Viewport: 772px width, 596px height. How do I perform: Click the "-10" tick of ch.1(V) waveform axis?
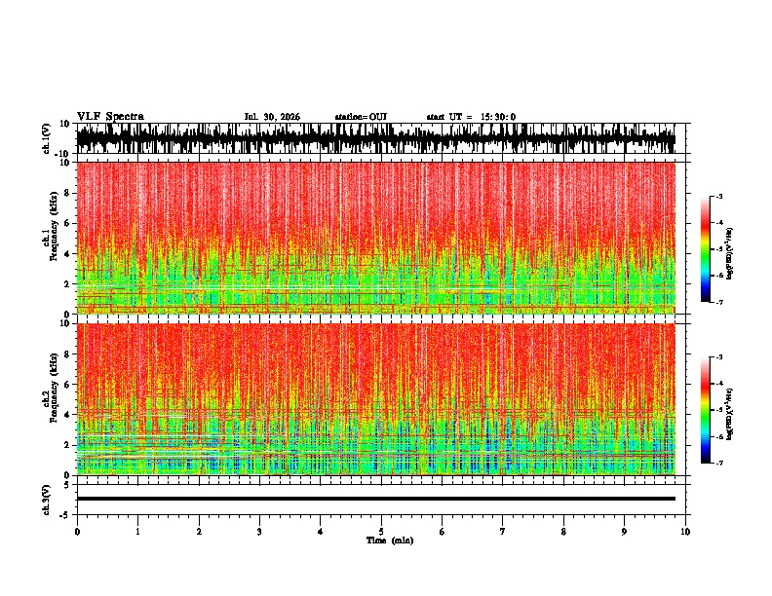63,153
